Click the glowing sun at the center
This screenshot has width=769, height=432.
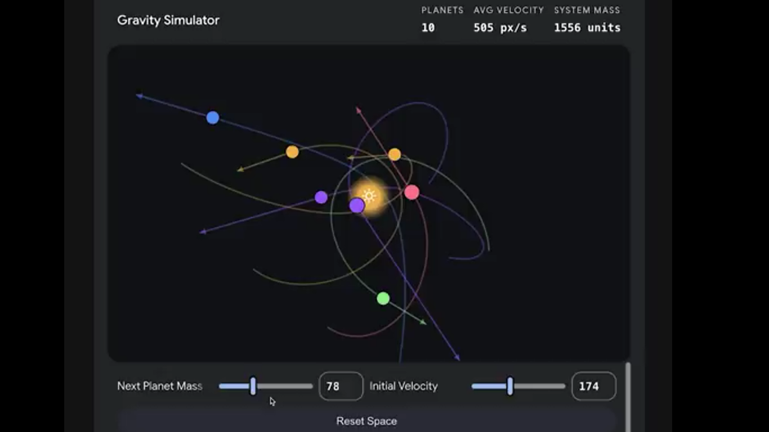[x=370, y=196]
